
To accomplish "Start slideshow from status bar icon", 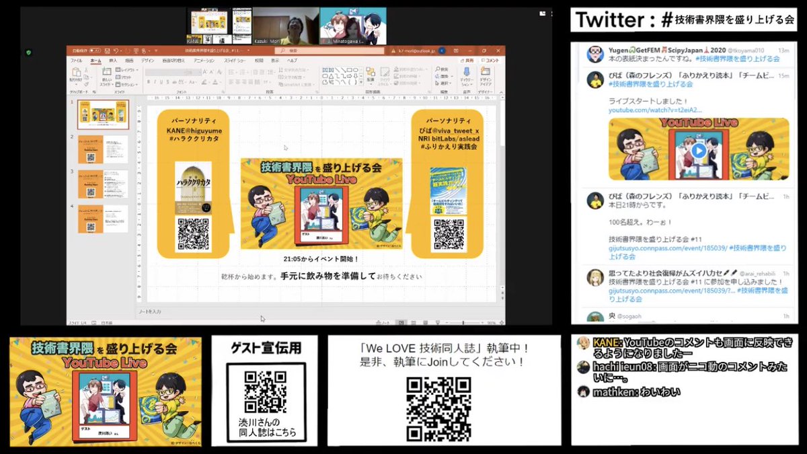I will click(x=438, y=322).
